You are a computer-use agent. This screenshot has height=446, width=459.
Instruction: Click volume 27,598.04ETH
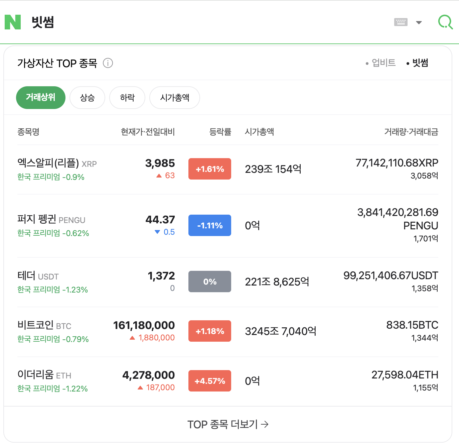click(405, 375)
